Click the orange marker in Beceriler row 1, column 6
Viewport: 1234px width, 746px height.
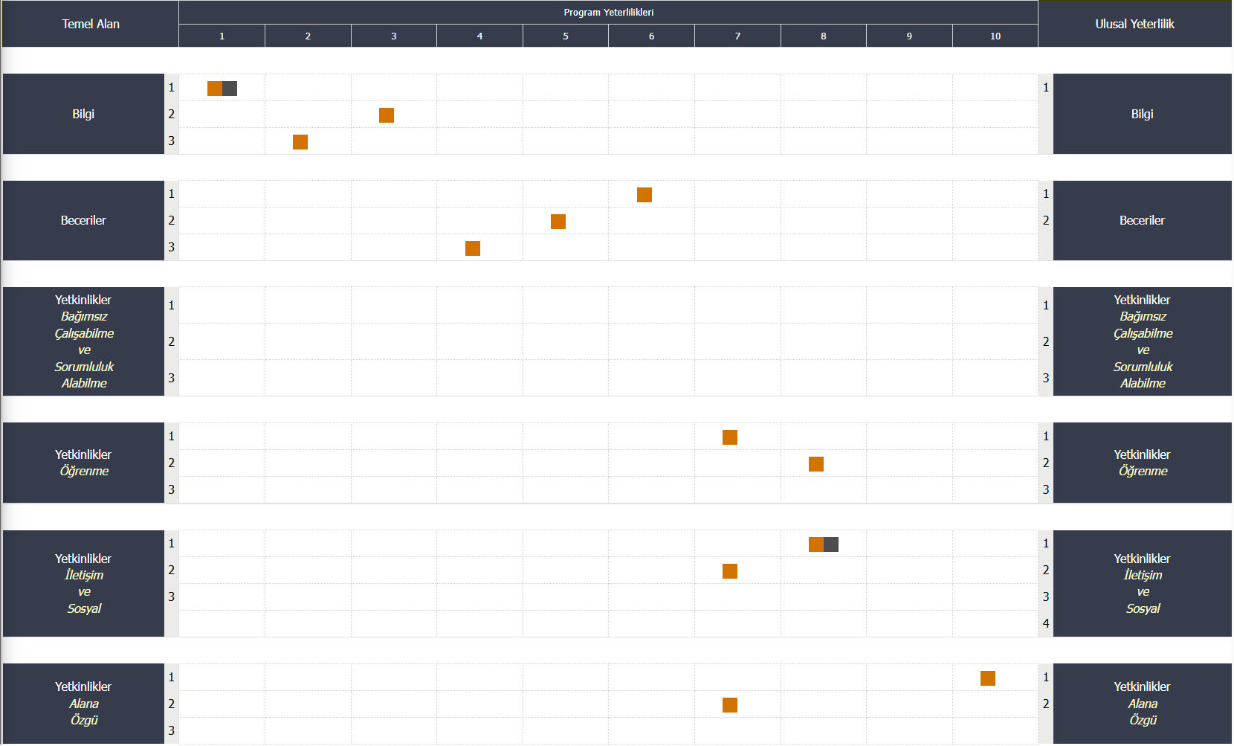tap(645, 195)
